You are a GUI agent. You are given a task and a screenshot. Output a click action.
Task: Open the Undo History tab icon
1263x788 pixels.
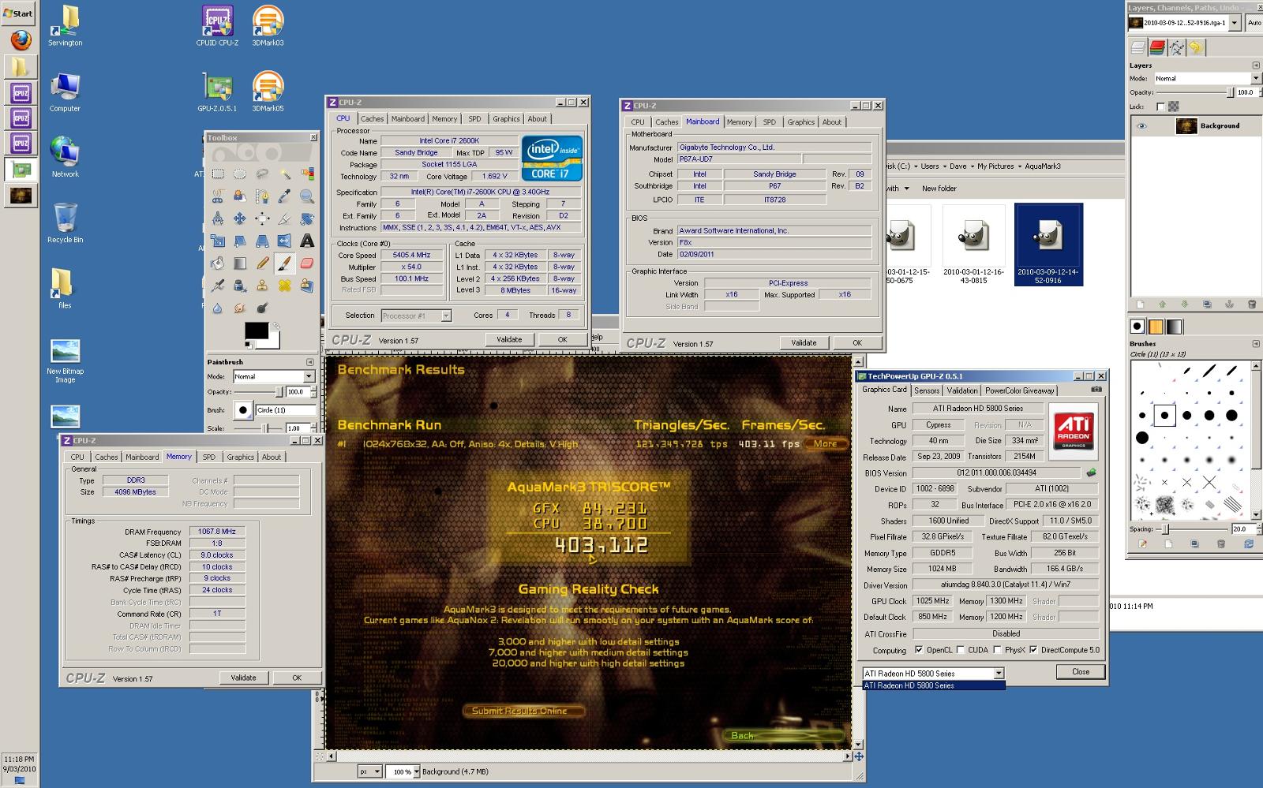click(1197, 47)
